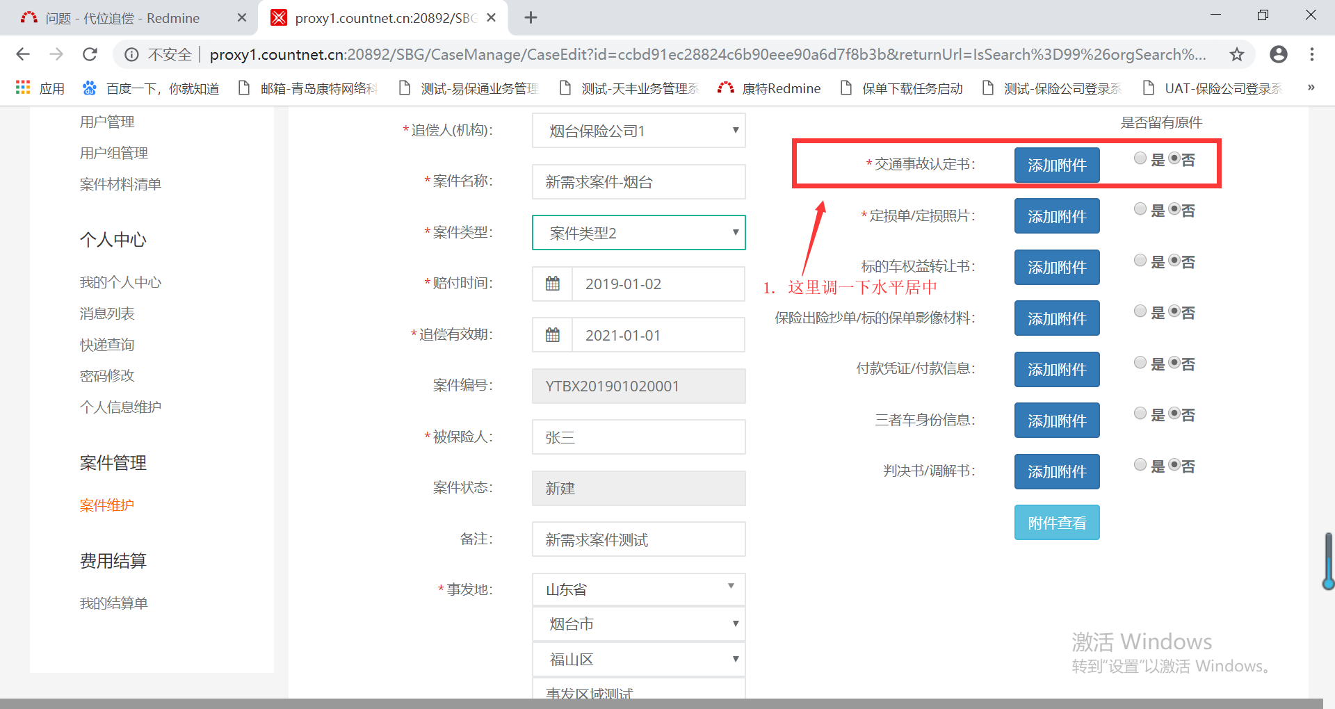Click the 被保险人 input field
1335x709 pixels.
click(639, 437)
